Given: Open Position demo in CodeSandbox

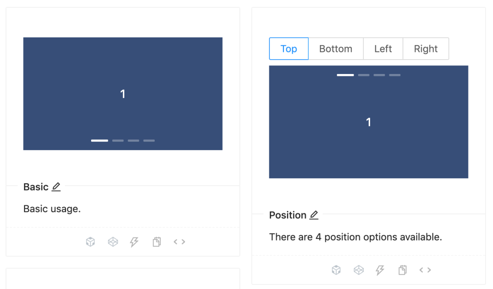Looking at the screenshot, I should click(336, 270).
